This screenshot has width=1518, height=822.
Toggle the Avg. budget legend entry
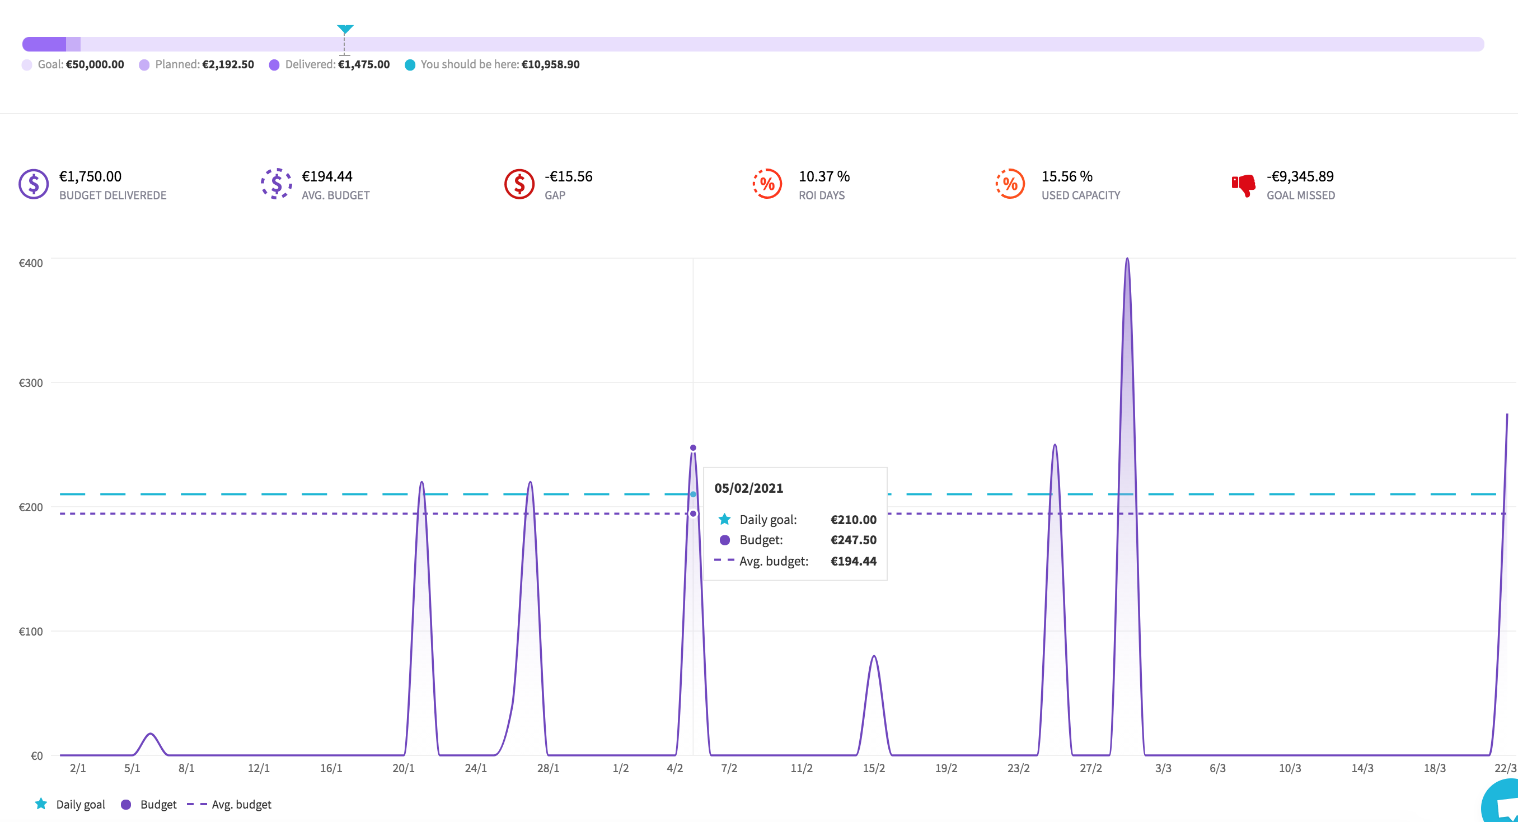pos(229,804)
